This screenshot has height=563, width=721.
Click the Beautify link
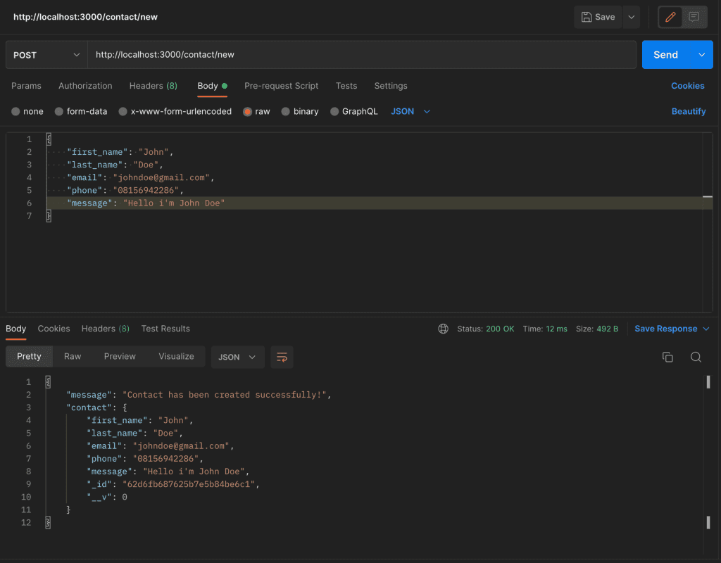688,111
